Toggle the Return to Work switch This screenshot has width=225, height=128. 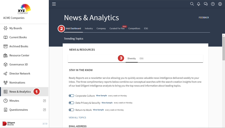71,110
